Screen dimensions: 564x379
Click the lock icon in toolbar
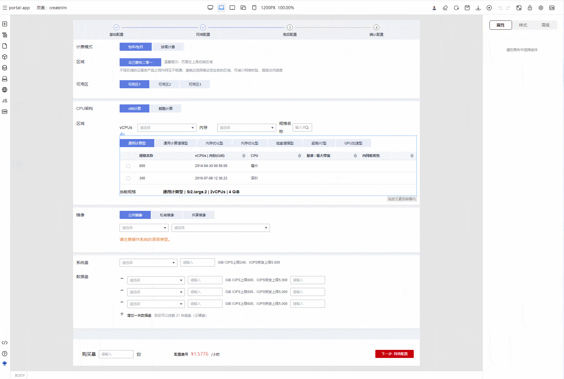pos(530,8)
